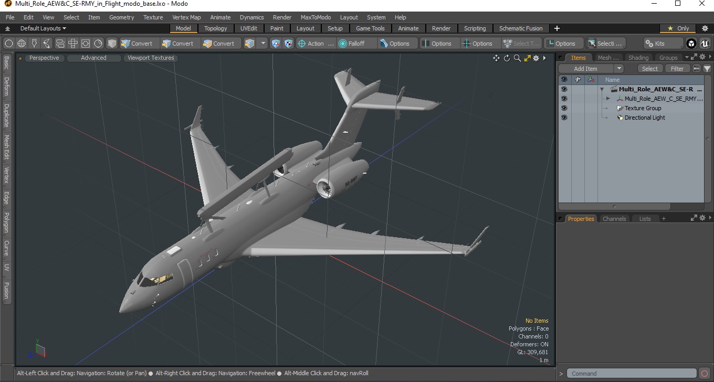
Task: Open the Geometry menu
Action: point(121,17)
